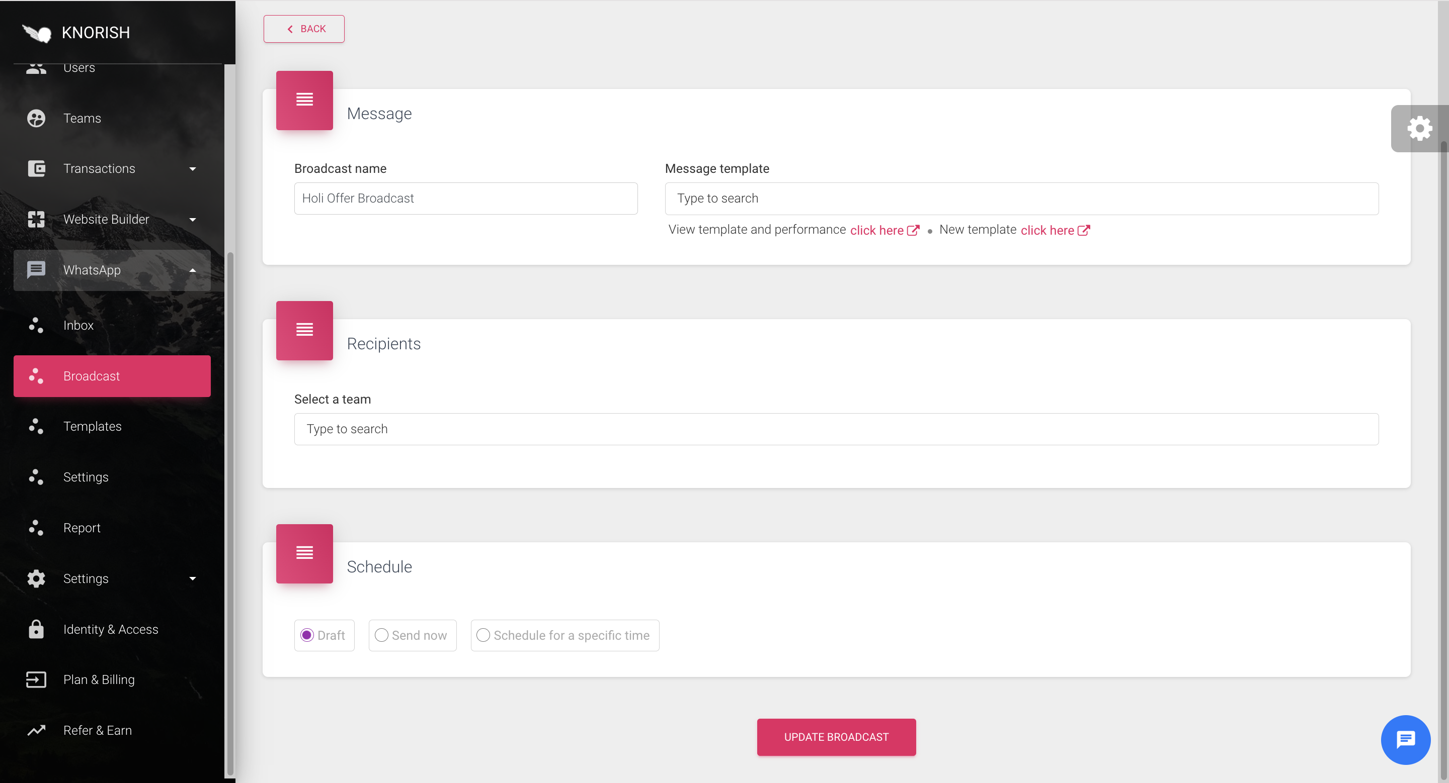Image resolution: width=1449 pixels, height=783 pixels.
Task: Open Plan & Billing
Action: tap(112, 679)
